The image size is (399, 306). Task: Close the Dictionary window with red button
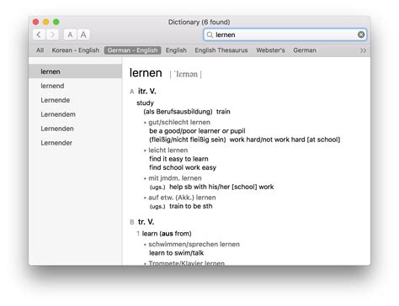point(36,22)
